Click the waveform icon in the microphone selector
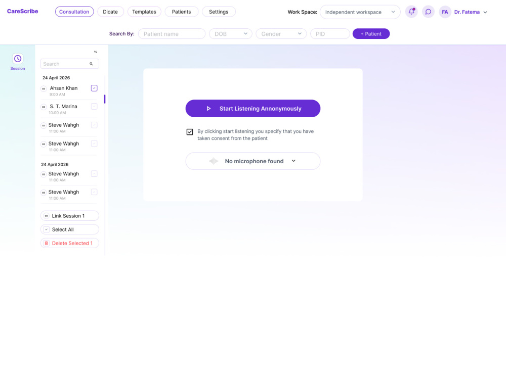Screen dimensions: 506x379 [214, 161]
